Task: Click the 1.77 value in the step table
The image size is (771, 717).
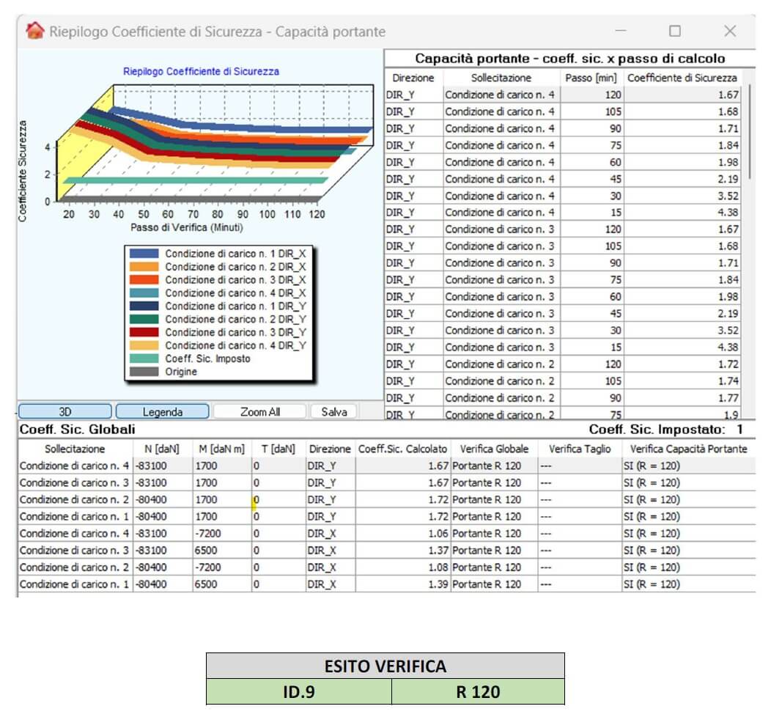Action: click(x=728, y=398)
